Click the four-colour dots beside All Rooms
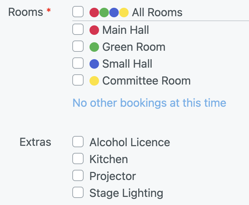 click(x=109, y=13)
